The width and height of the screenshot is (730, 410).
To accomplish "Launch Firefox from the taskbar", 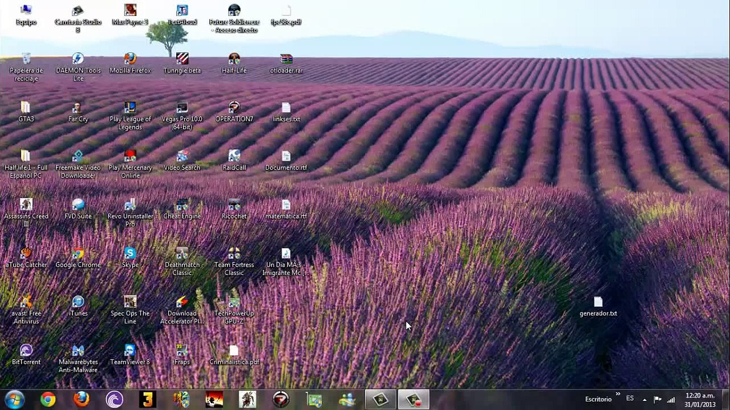I will (81, 399).
